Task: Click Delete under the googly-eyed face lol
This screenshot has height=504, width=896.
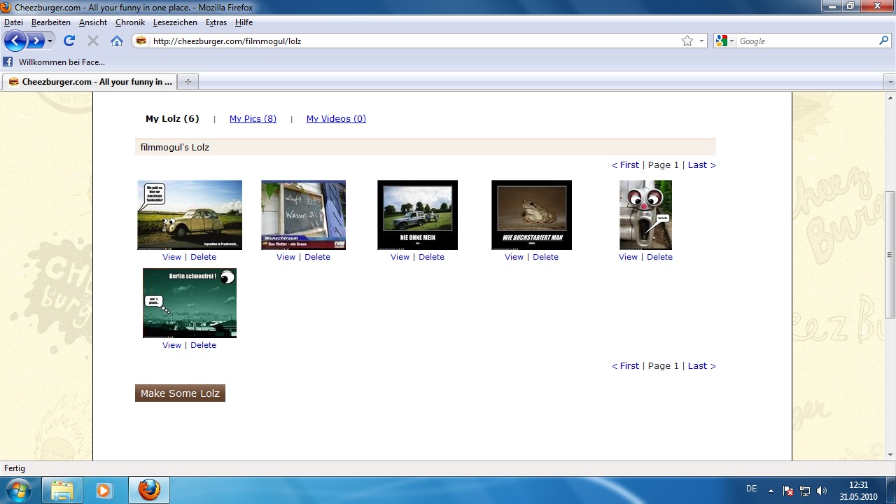Action: (x=659, y=257)
